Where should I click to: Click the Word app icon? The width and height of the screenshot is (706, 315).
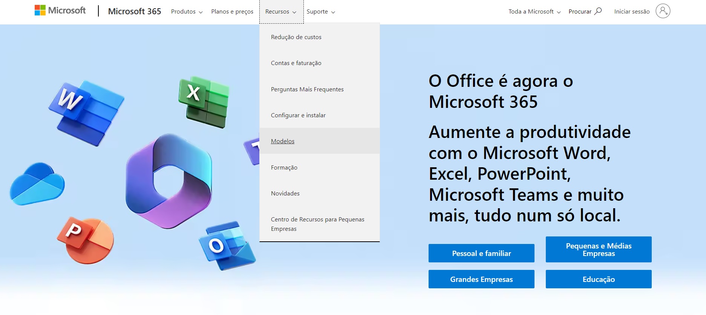coord(86,113)
